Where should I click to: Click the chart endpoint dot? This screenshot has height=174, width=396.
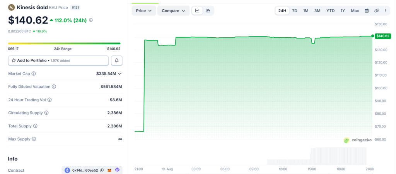[x=373, y=36]
